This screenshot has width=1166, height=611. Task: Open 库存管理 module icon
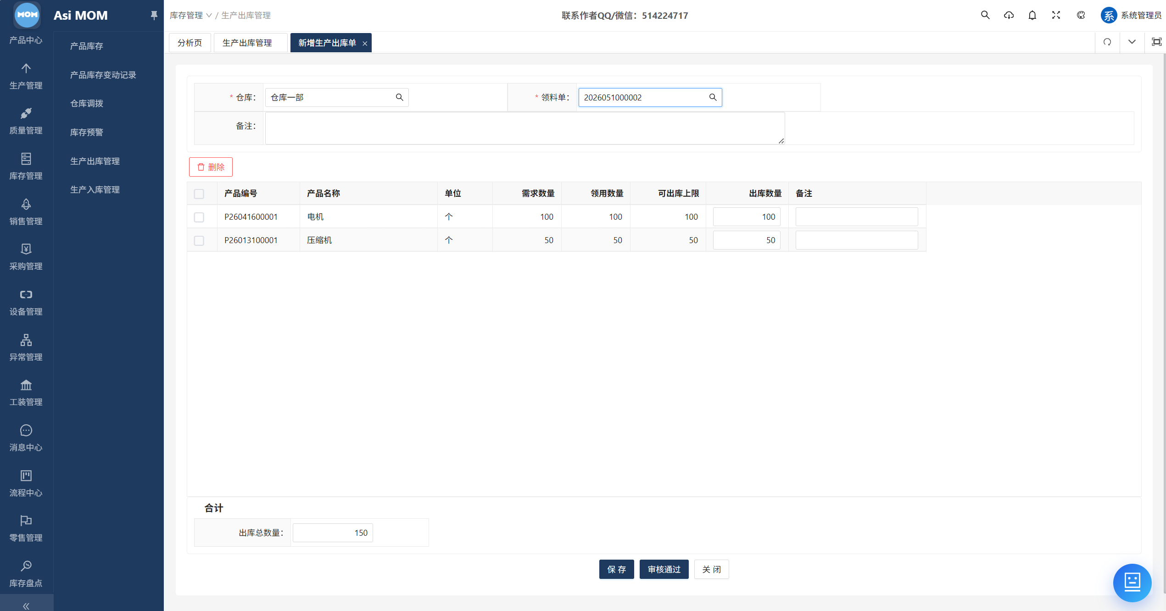tap(26, 159)
